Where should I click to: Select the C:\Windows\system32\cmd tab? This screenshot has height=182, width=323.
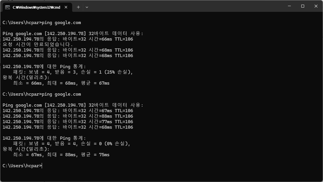click(37, 7)
